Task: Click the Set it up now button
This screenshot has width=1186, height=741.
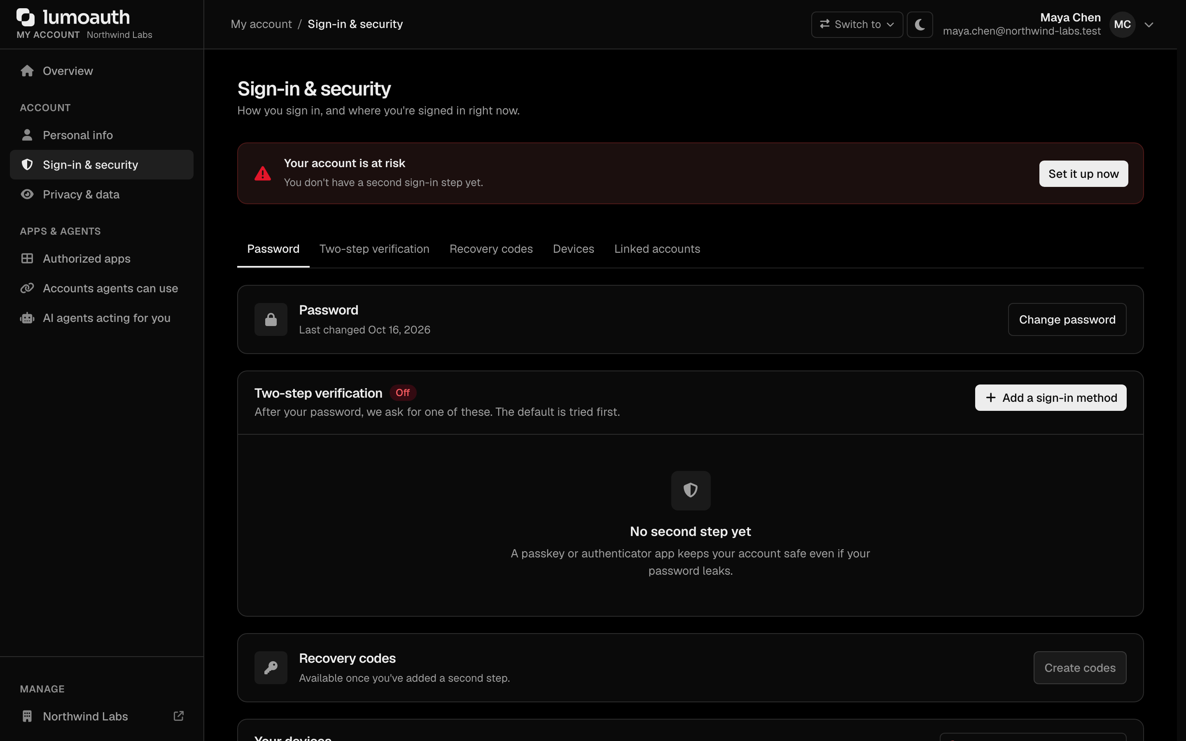Action: [1083, 173]
